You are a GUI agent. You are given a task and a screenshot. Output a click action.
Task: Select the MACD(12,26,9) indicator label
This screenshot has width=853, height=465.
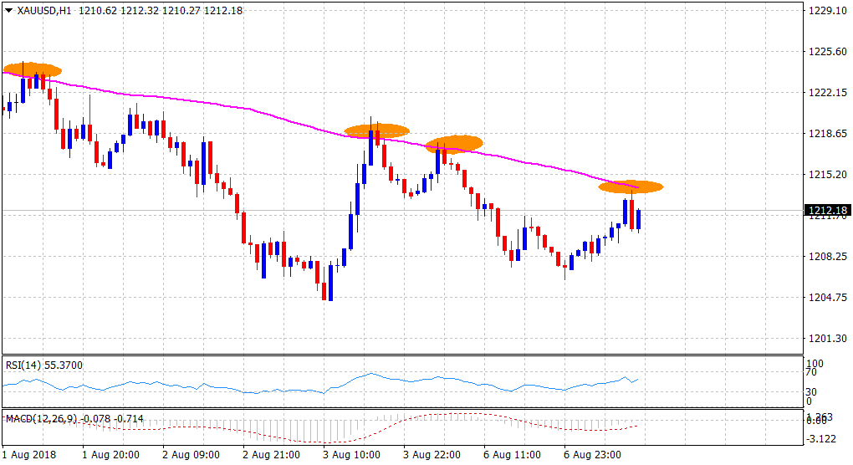click(43, 417)
